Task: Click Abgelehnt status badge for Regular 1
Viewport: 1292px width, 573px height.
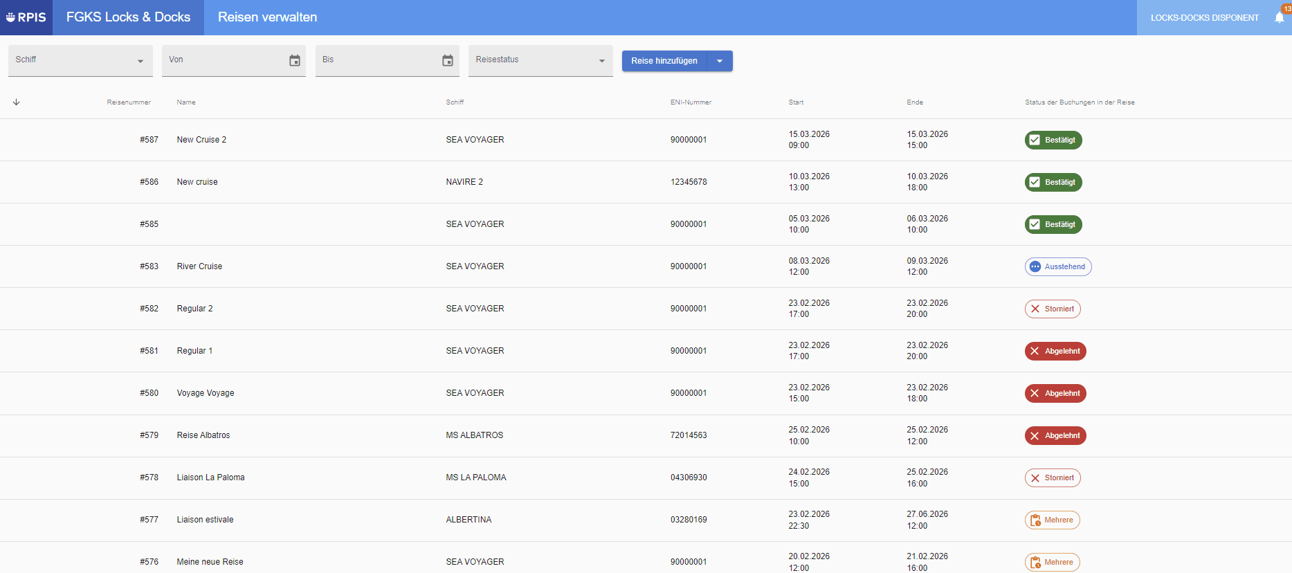Action: 1055,351
